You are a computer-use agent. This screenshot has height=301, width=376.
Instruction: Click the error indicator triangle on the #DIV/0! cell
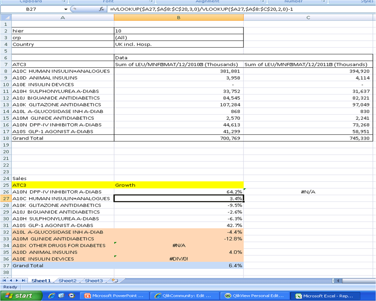116,257
